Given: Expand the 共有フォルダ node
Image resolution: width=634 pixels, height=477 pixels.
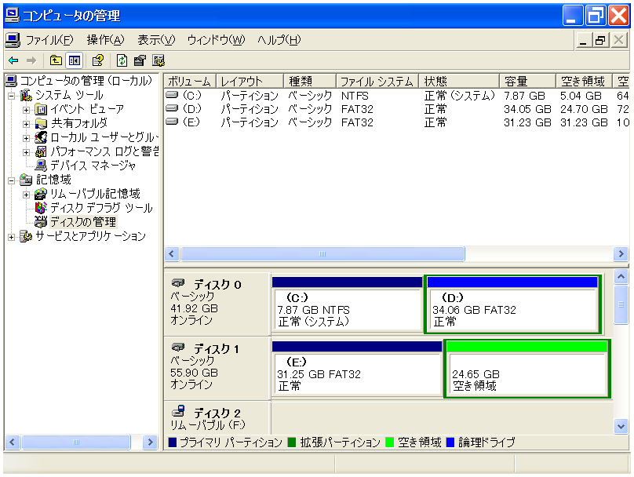Looking at the screenshot, I should [26, 124].
